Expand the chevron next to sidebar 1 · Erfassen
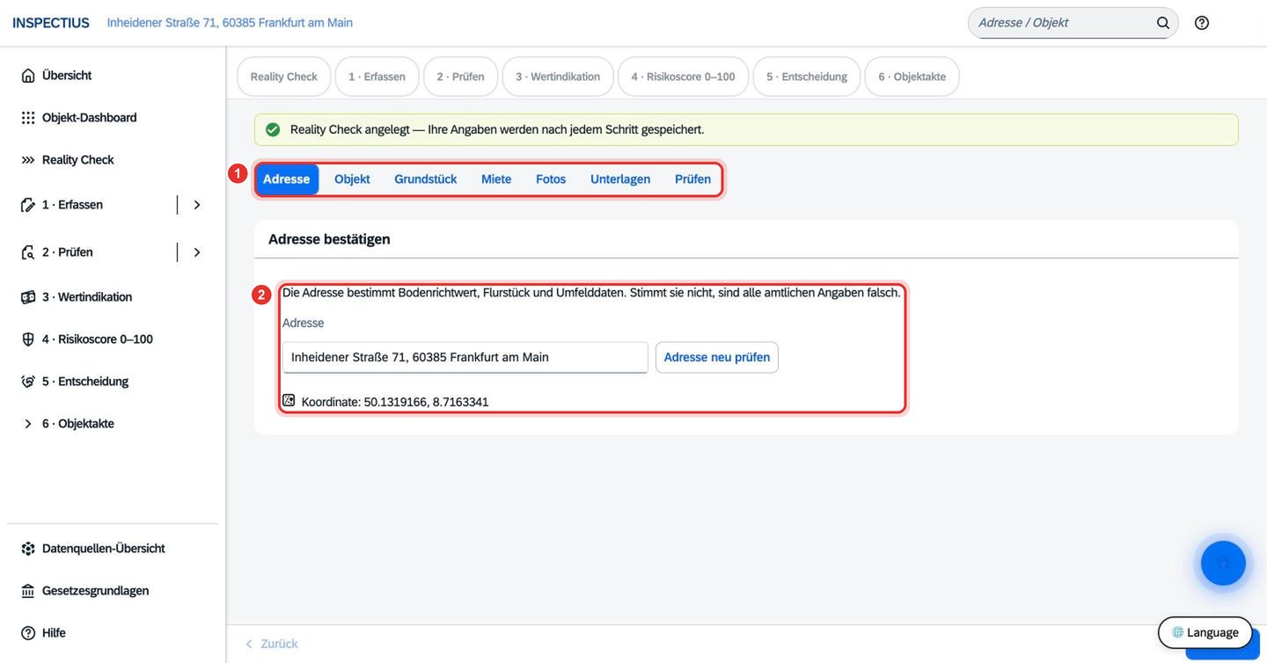 tap(197, 205)
